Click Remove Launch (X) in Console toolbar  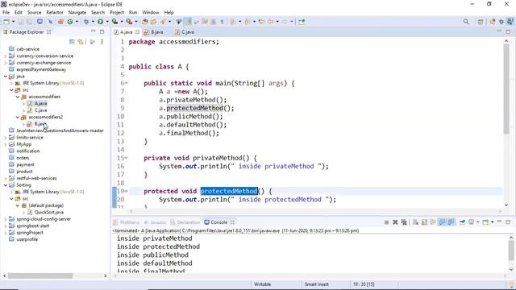[x=395, y=222]
